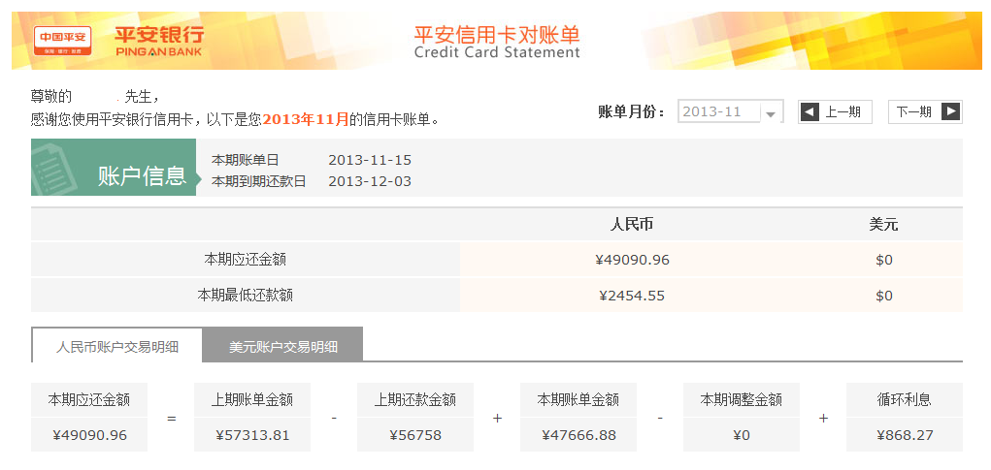991x470 pixels.
Task: Click the 美元 column header
Action: (883, 225)
